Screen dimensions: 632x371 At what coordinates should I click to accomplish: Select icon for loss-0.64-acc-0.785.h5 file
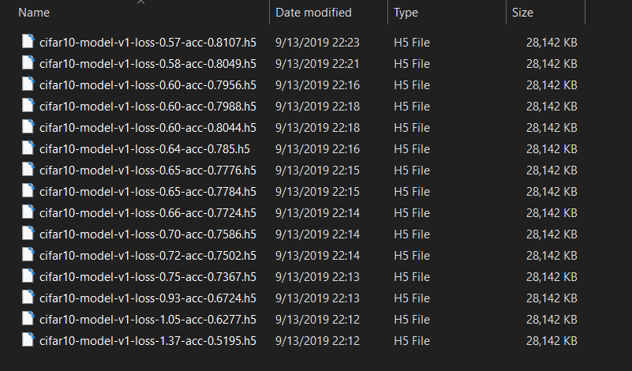[28, 148]
